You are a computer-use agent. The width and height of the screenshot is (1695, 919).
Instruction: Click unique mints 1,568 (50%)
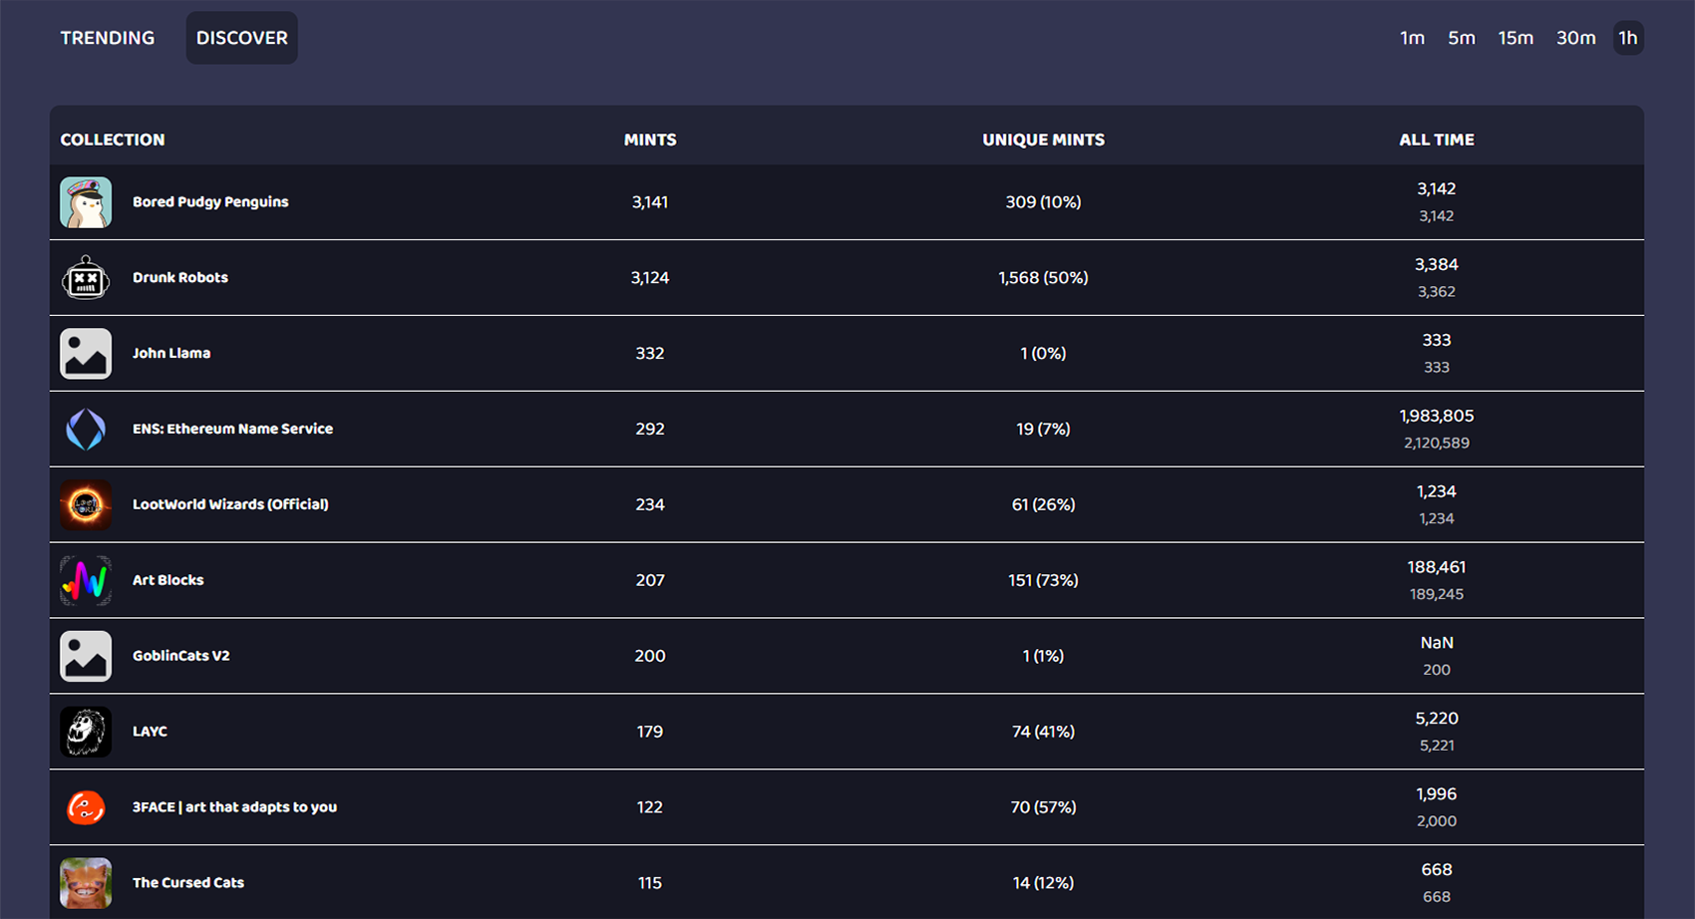tap(1044, 278)
